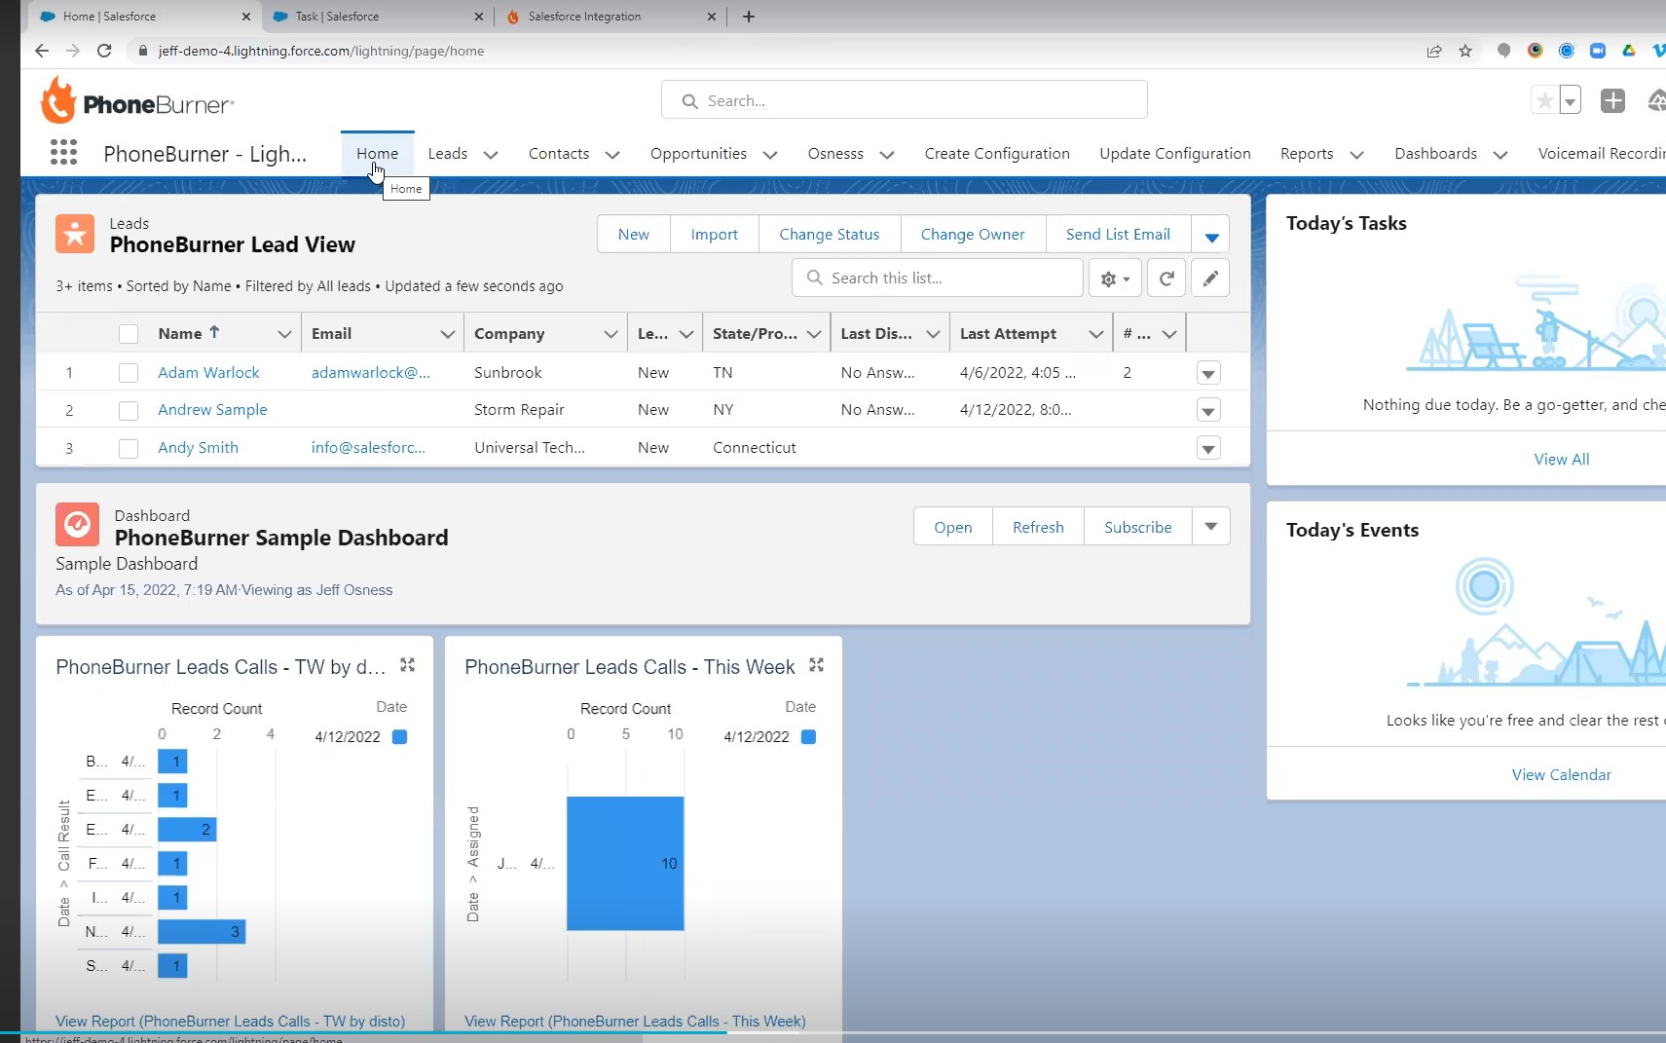Check the Adam Warlock row checkbox

pyautogui.click(x=129, y=373)
